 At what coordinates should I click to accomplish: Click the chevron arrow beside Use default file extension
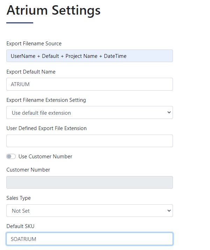169,112
